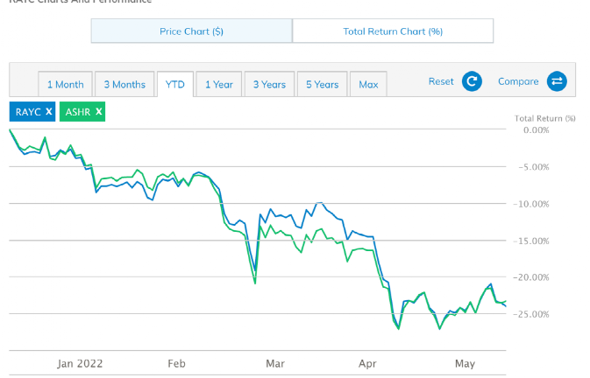This screenshot has width=590, height=378.
Task: Click the Jan 2022 axis label
Action: (x=80, y=363)
